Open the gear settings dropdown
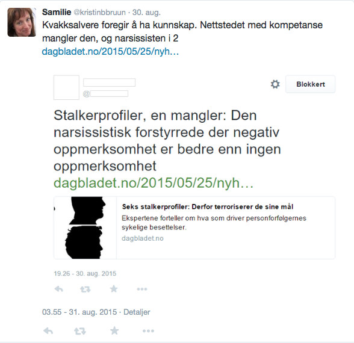This screenshot has width=354, height=343. click(275, 84)
